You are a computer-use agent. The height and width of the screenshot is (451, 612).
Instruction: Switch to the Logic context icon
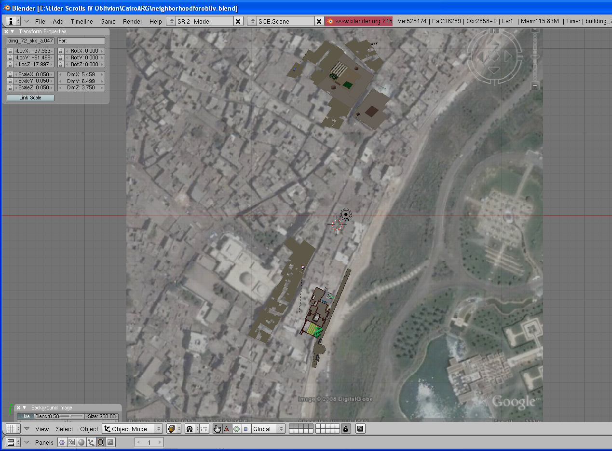(62, 442)
